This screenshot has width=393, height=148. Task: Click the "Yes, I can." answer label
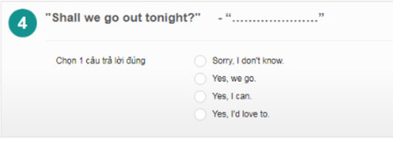point(232,96)
